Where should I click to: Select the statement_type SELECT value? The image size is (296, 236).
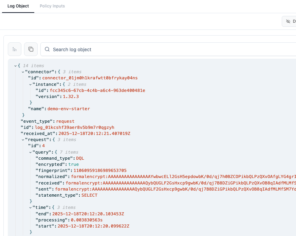pos(89,195)
